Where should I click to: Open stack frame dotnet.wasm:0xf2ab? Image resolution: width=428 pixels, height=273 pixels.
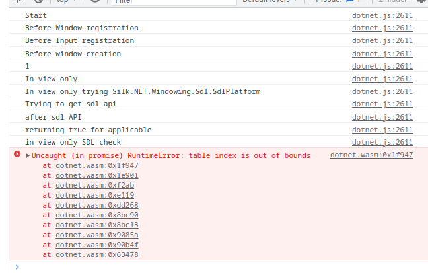(94, 186)
